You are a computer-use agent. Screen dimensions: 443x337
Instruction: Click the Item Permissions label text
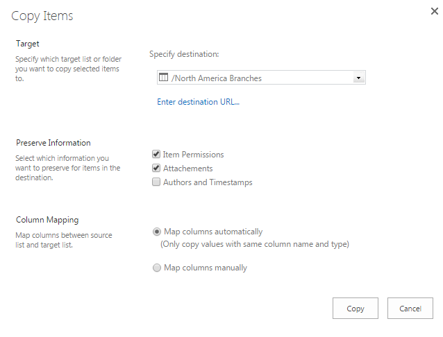click(193, 155)
